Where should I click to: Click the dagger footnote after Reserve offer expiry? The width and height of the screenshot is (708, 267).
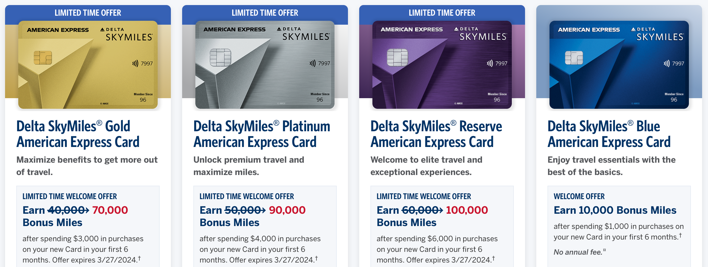click(494, 257)
